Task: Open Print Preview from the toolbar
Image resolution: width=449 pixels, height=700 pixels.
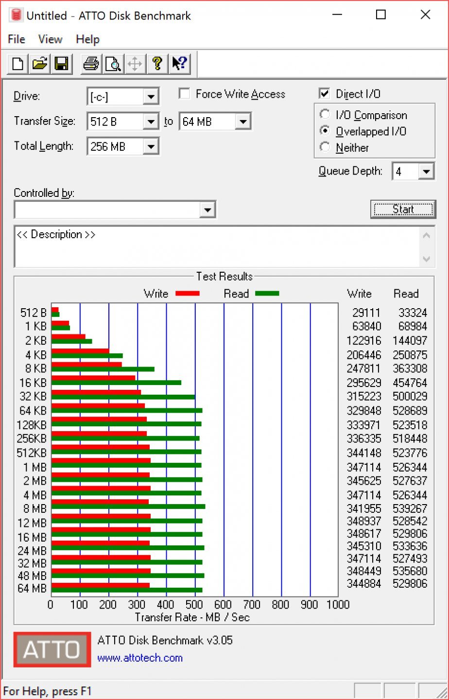Action: pos(113,64)
